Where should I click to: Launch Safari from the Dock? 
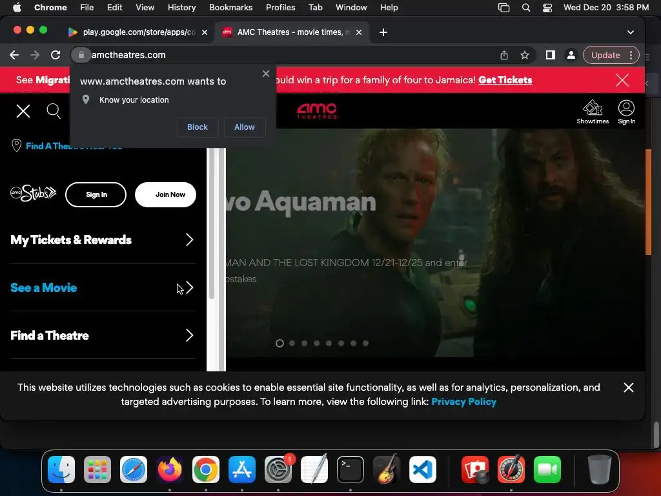[134, 470]
